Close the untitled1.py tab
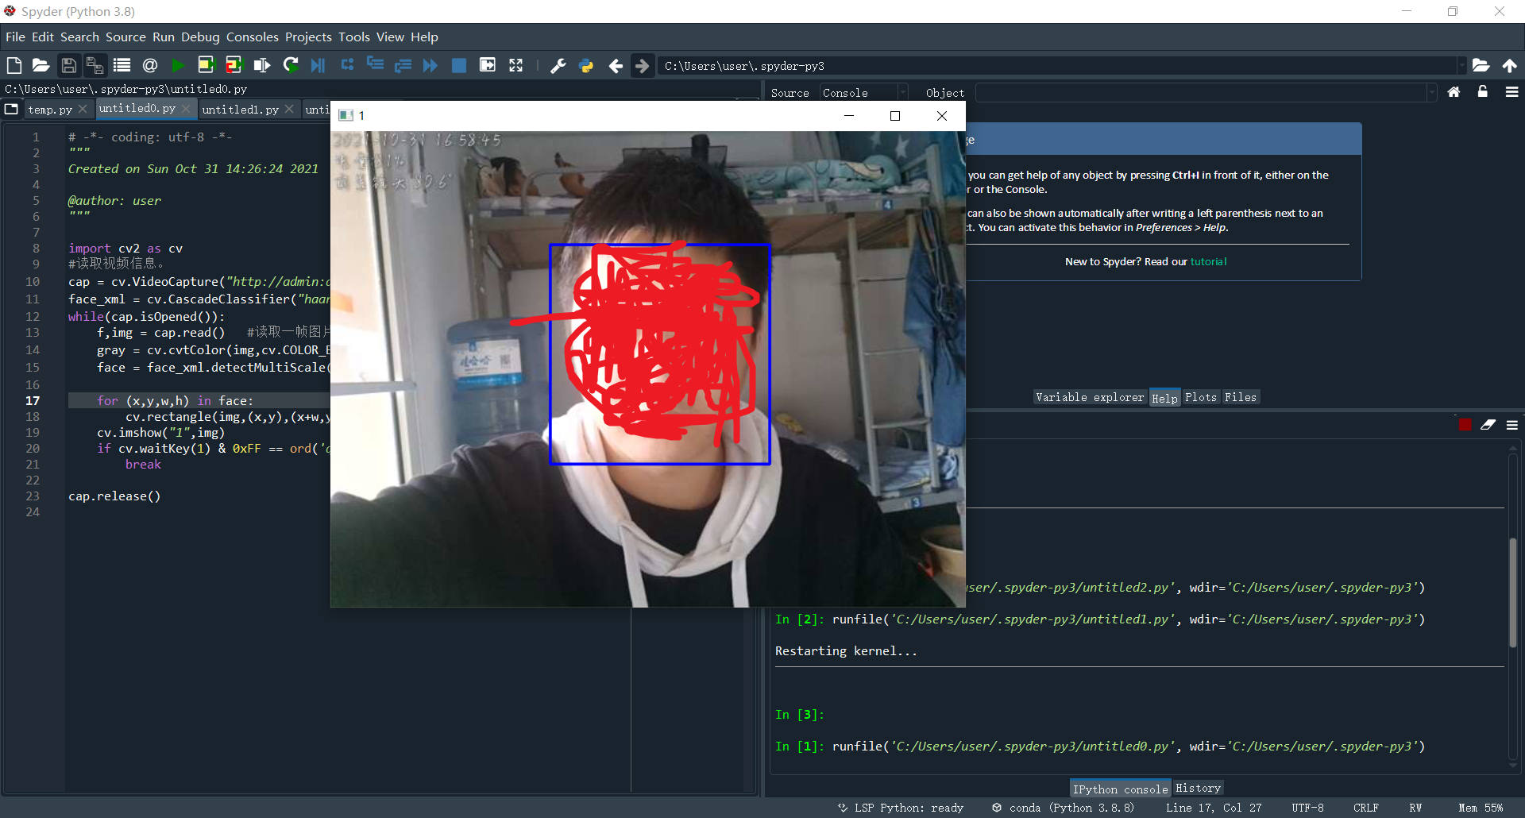The image size is (1525, 818). (289, 109)
